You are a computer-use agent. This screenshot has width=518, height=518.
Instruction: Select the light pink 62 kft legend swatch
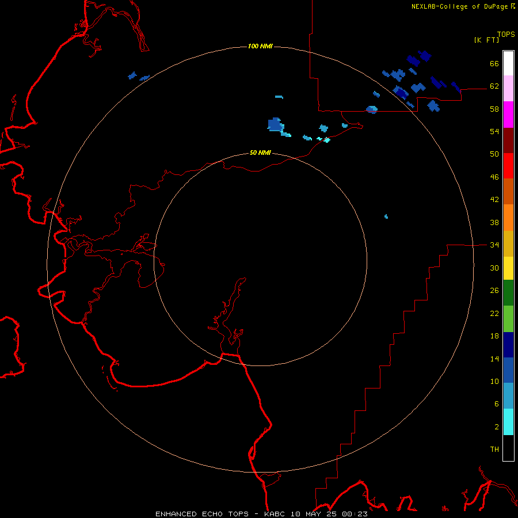[508, 89]
